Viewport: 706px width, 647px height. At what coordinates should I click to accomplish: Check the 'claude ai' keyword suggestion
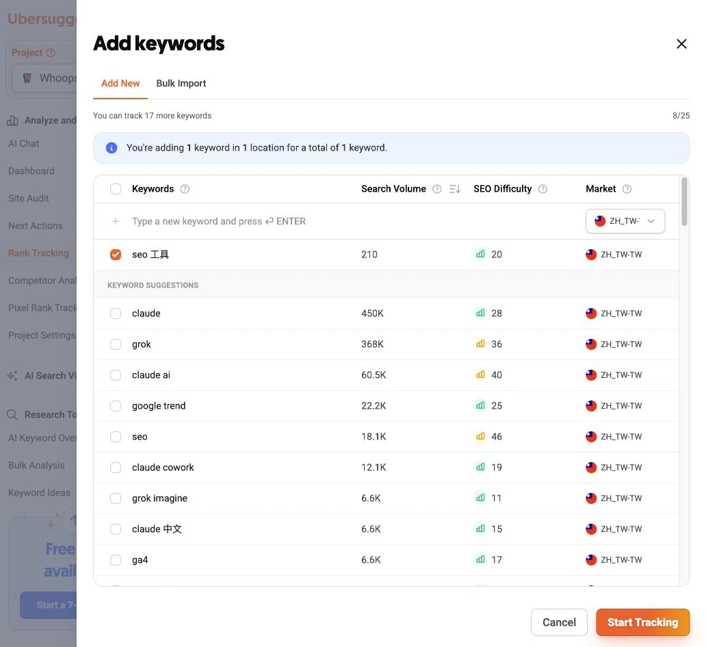coord(116,375)
